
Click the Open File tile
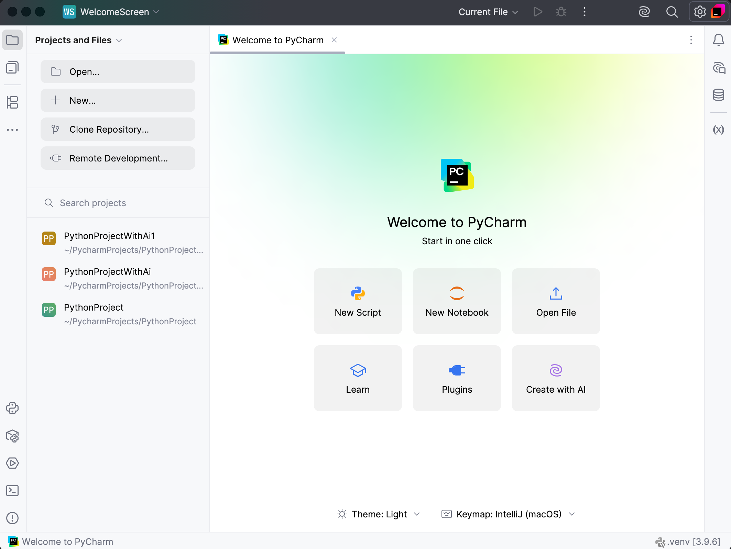[x=556, y=301]
